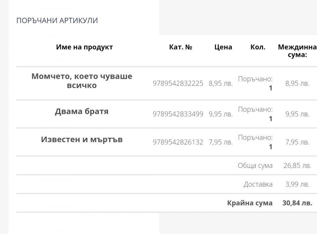Click the "Доставка" delivery label
This screenshot has height=234, width=317.
pyautogui.click(x=258, y=184)
